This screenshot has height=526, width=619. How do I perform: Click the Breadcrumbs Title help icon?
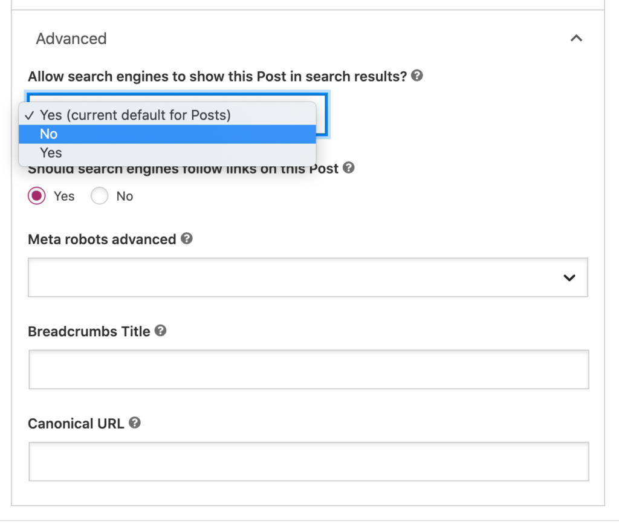click(160, 331)
